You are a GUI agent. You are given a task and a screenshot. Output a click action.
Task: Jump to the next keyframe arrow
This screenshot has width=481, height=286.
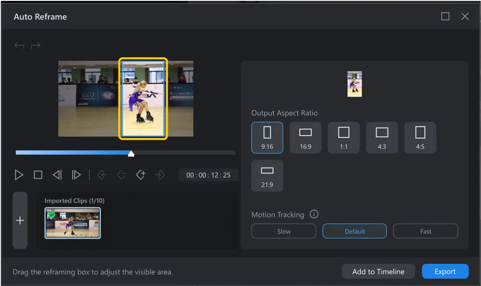click(x=160, y=175)
